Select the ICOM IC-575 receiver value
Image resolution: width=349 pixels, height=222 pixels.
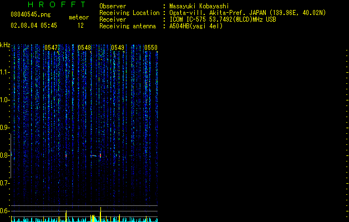click(x=222, y=19)
